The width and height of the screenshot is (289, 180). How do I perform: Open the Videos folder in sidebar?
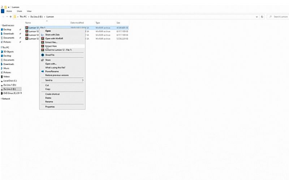point(7,77)
